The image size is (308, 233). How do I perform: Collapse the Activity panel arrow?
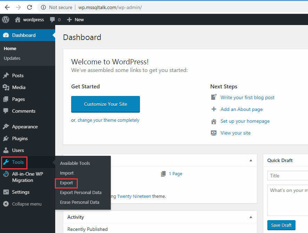pyautogui.click(x=251, y=217)
